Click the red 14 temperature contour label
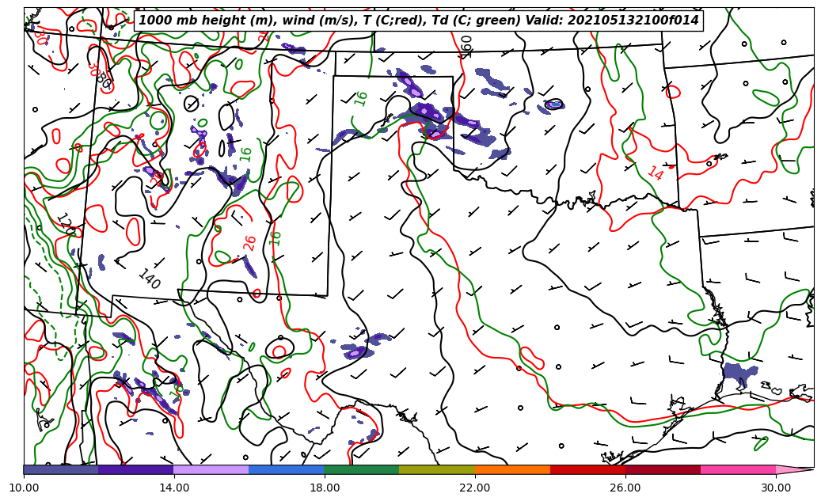The image size is (821, 501). tap(655, 173)
